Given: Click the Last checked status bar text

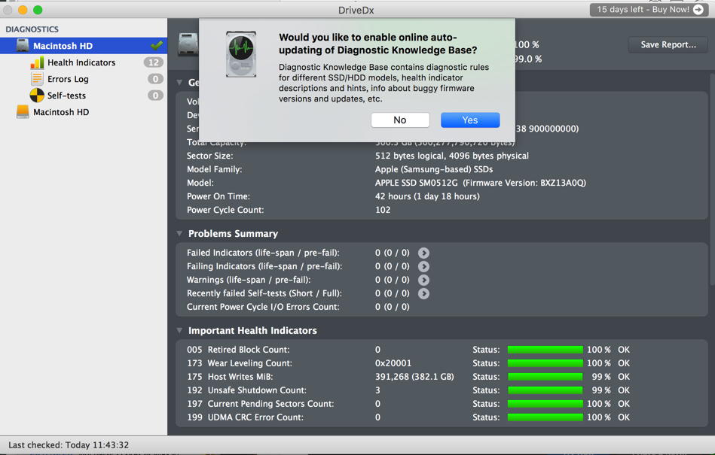Looking at the screenshot, I should click(x=69, y=445).
